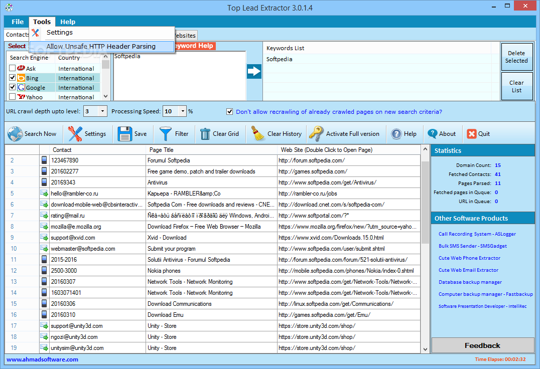Click results grid scroll-down arrow
540x369 pixels.
tap(425, 349)
